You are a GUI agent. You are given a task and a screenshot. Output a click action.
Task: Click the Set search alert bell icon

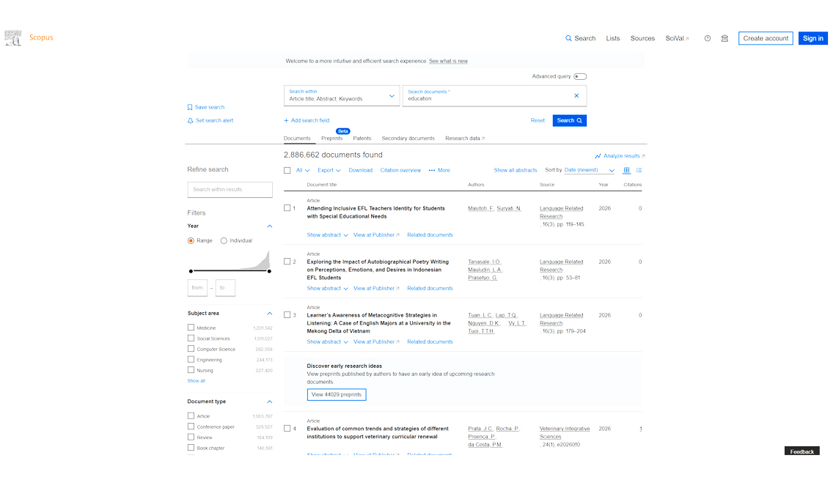tap(191, 121)
